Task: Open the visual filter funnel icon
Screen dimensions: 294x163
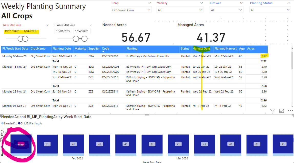Action: click(272, 111)
